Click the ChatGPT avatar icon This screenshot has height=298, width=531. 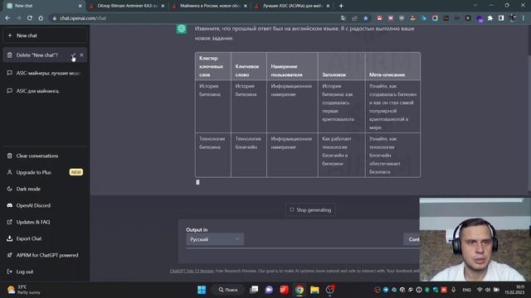pyautogui.click(x=182, y=29)
